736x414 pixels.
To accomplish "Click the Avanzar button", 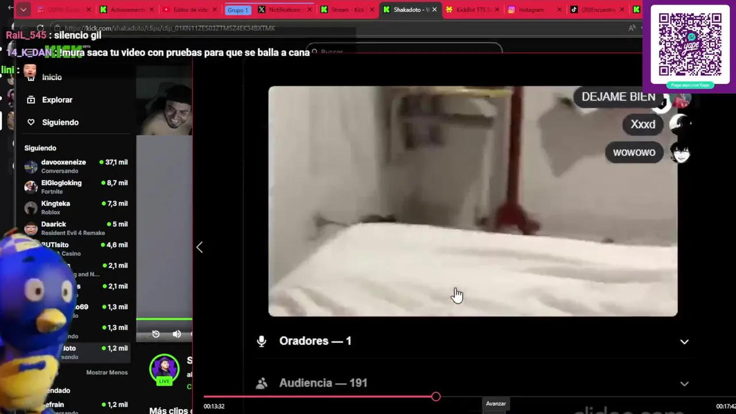I will (496, 404).
